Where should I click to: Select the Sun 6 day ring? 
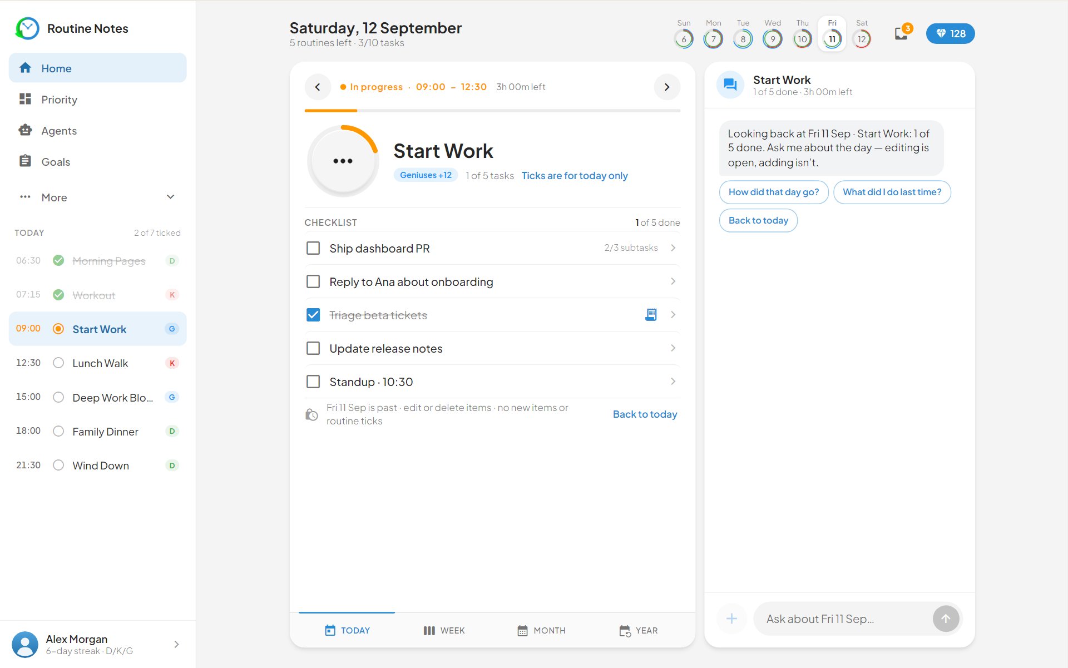[x=684, y=39]
